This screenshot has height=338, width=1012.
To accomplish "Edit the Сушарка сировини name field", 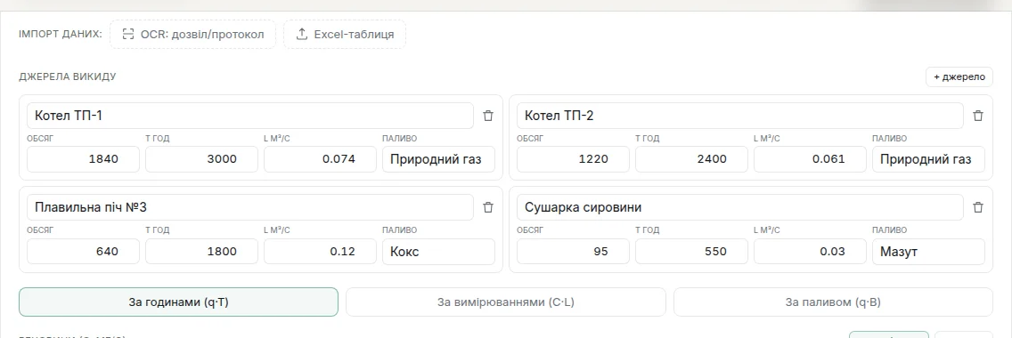I will (x=740, y=207).
